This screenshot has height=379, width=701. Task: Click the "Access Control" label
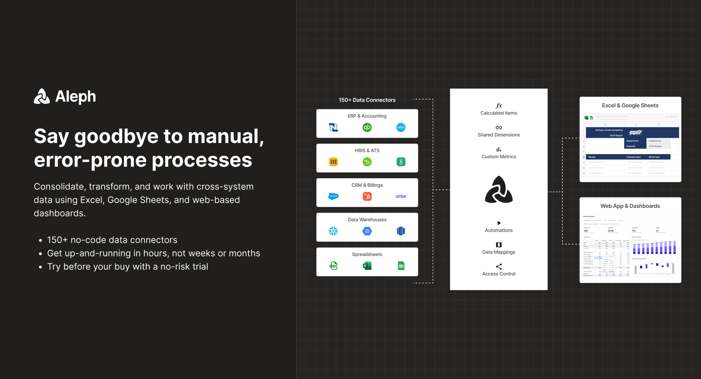(x=499, y=274)
